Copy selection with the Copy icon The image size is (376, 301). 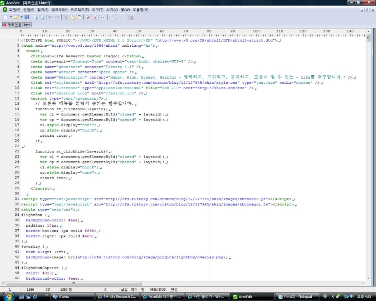click(72, 17)
